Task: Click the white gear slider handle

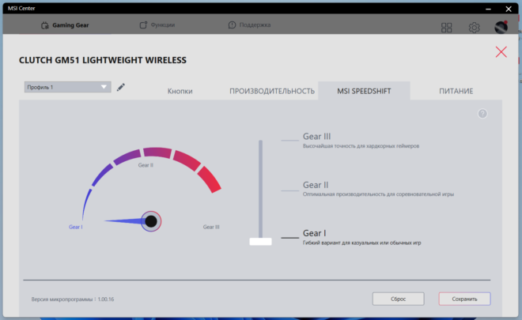Action: [261, 242]
